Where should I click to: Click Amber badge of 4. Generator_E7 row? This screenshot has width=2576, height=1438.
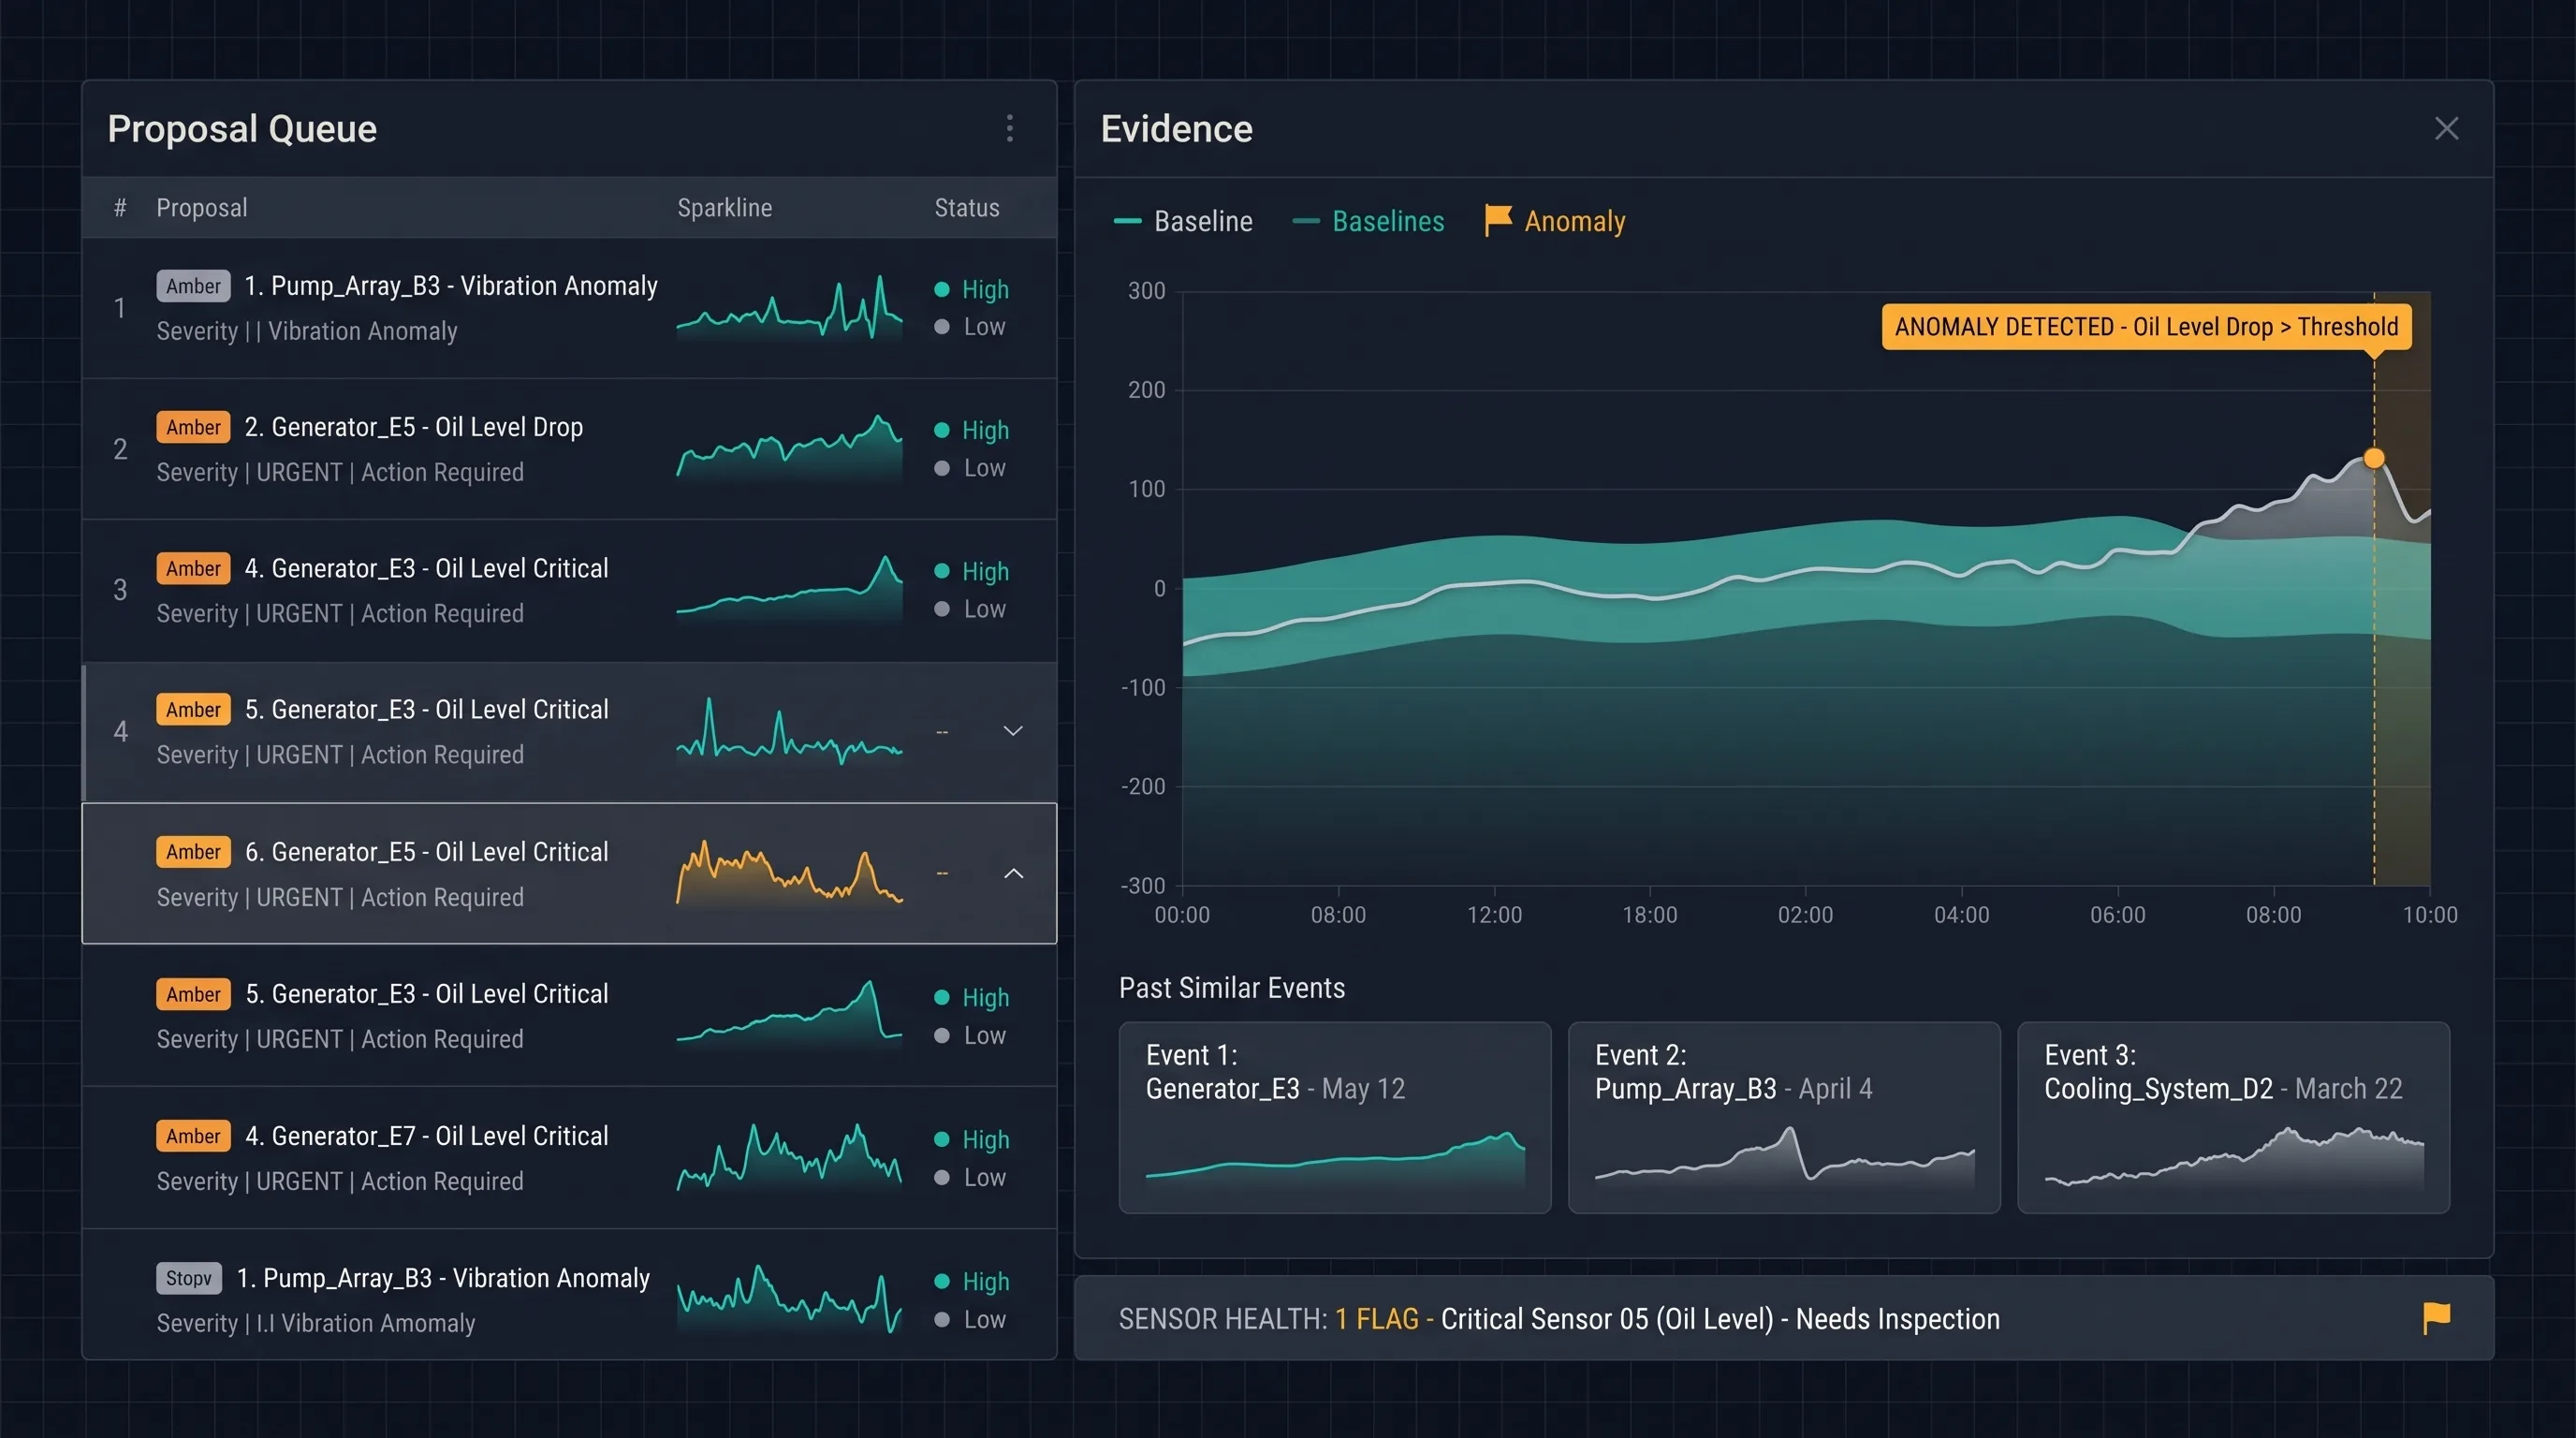click(193, 1136)
